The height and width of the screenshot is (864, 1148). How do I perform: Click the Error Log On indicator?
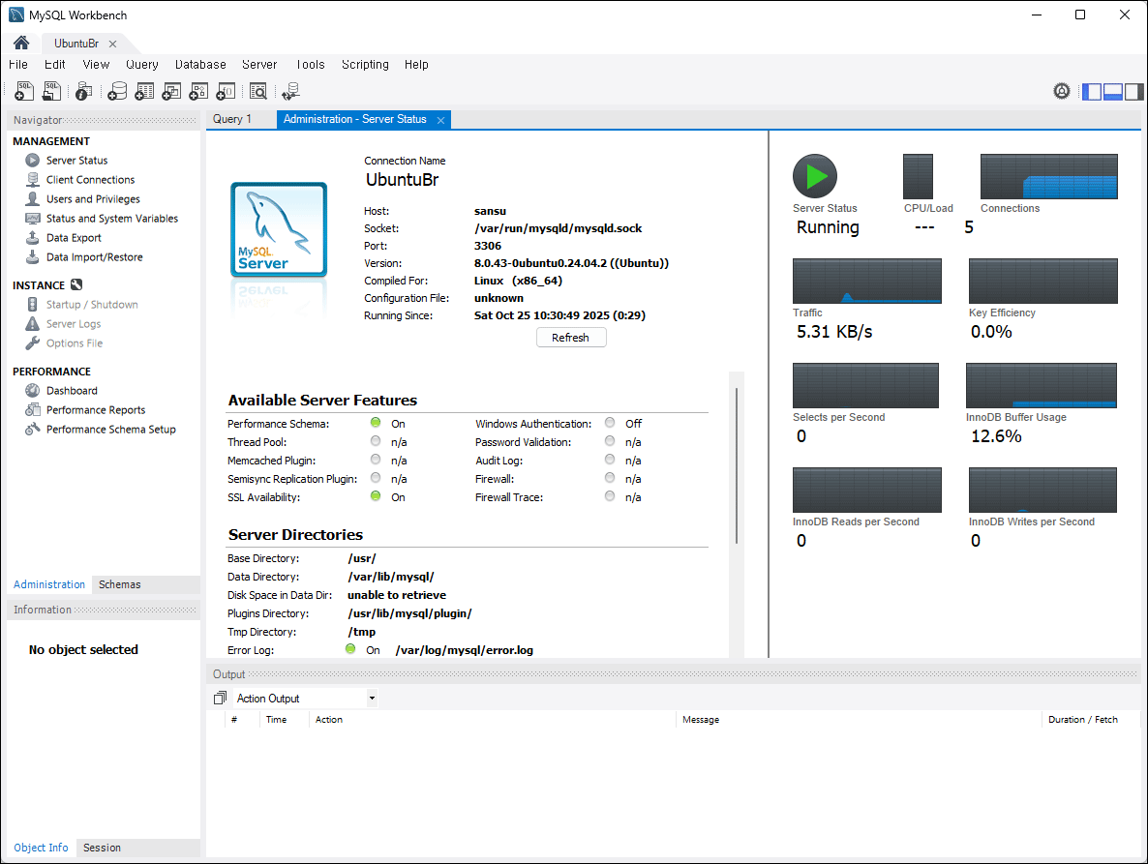350,649
